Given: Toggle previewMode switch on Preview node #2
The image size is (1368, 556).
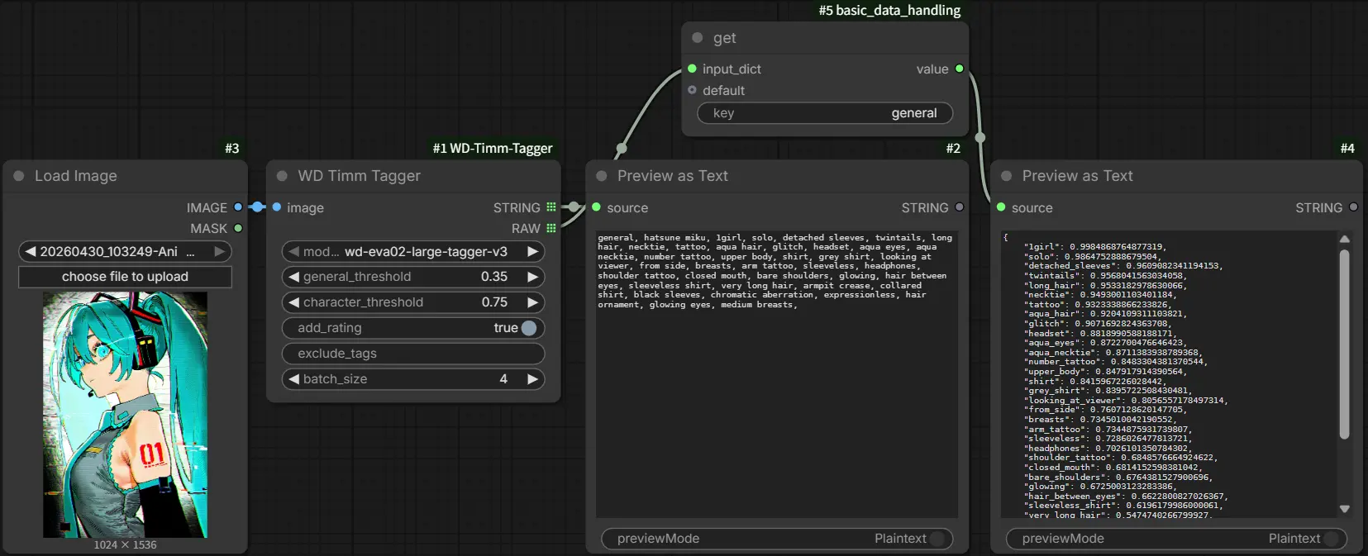Looking at the screenshot, I should coord(937,539).
